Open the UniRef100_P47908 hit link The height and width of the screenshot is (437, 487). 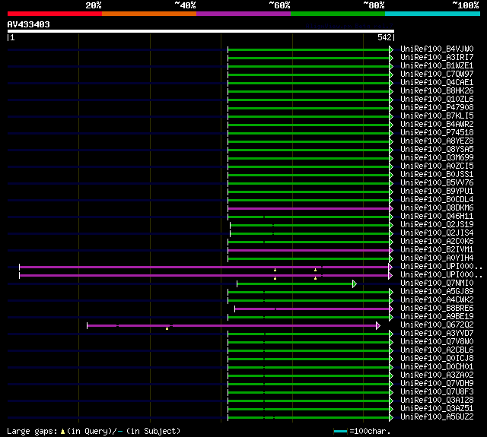tap(437, 108)
